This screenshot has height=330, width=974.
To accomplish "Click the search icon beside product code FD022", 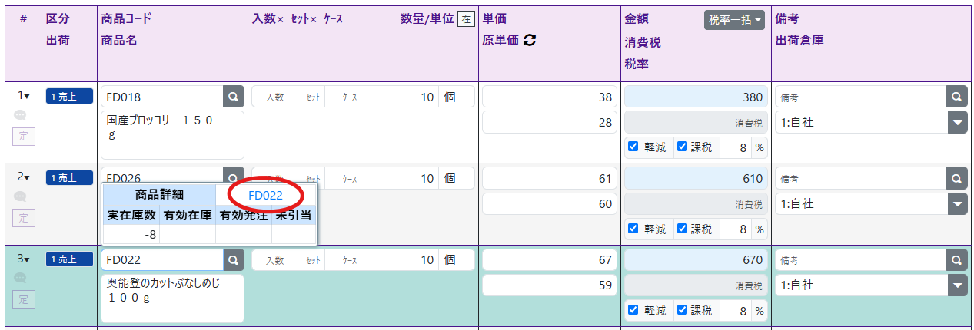I will [234, 259].
